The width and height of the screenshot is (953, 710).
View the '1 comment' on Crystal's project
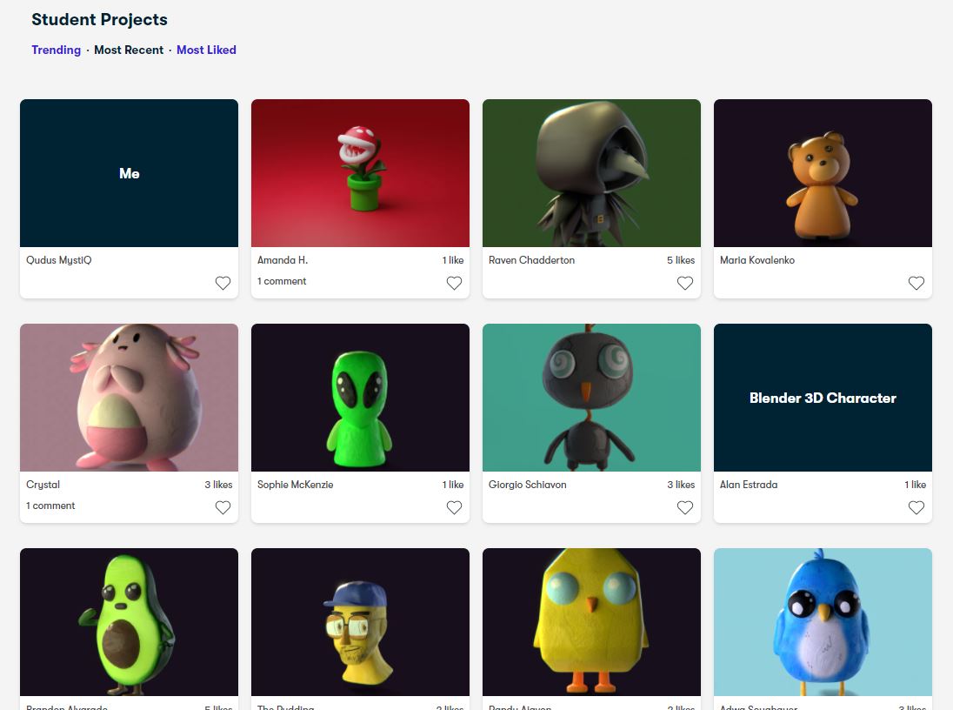pos(50,506)
